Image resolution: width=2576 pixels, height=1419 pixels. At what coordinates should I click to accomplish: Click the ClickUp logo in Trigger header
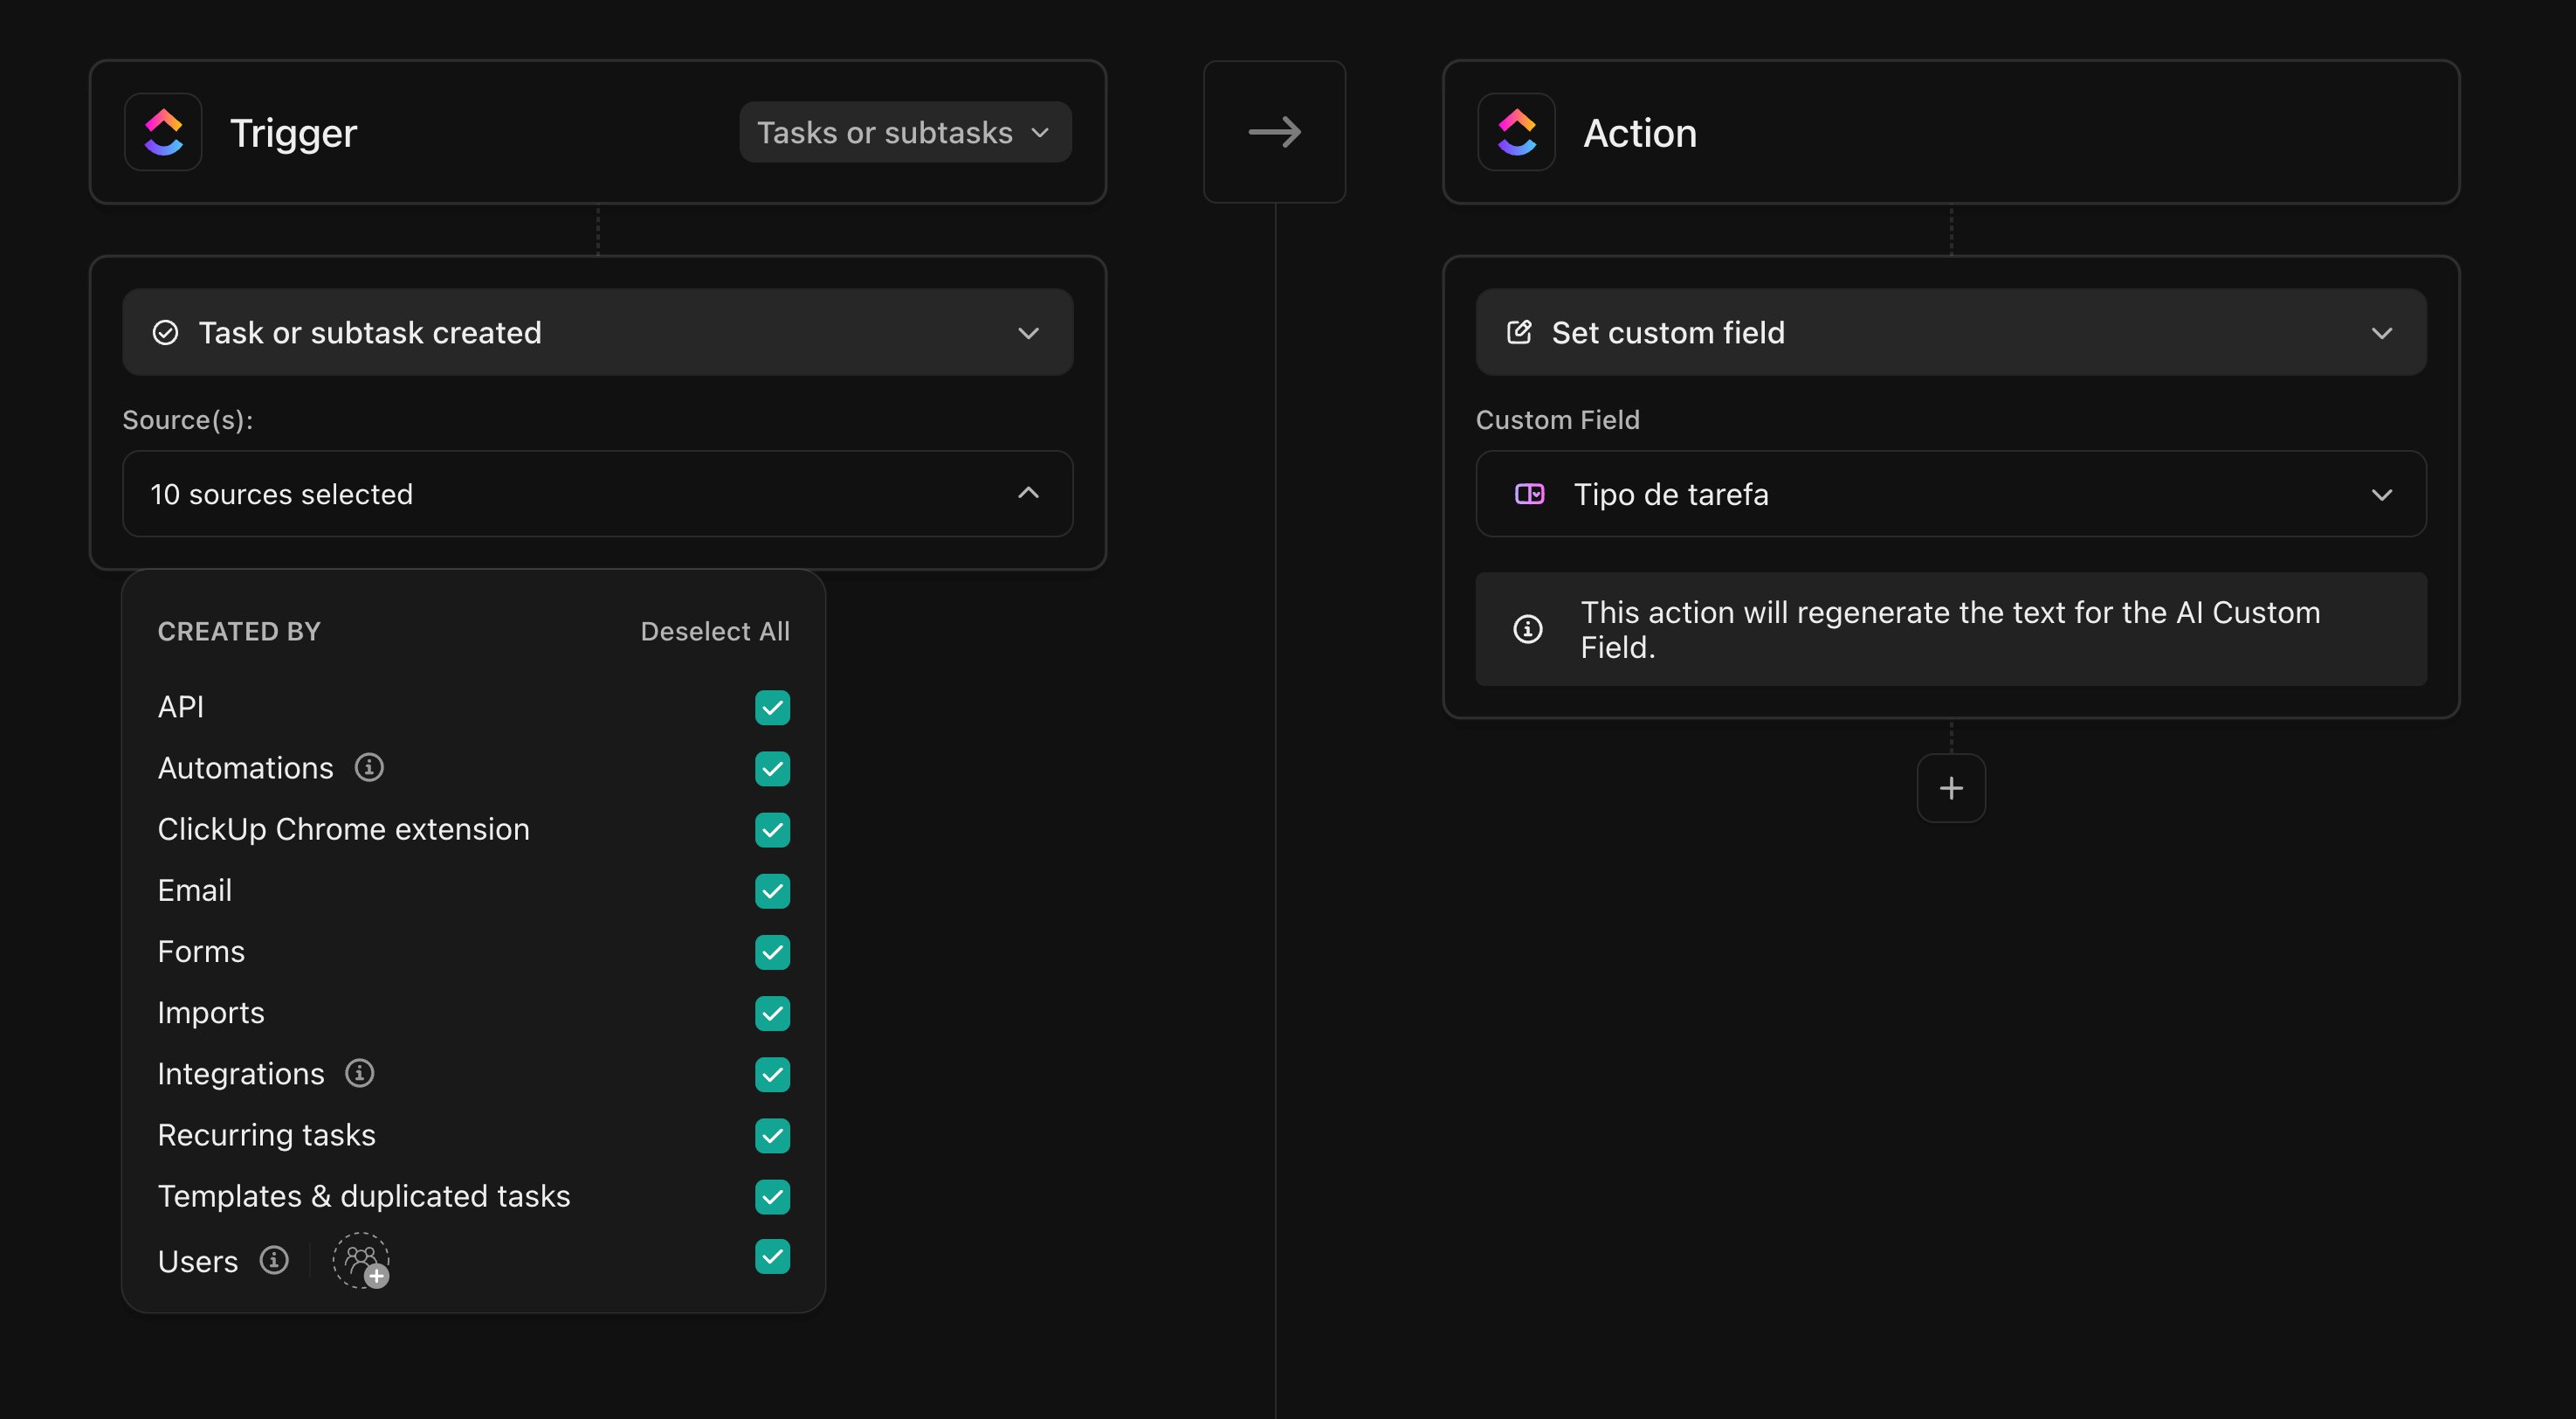click(x=163, y=132)
